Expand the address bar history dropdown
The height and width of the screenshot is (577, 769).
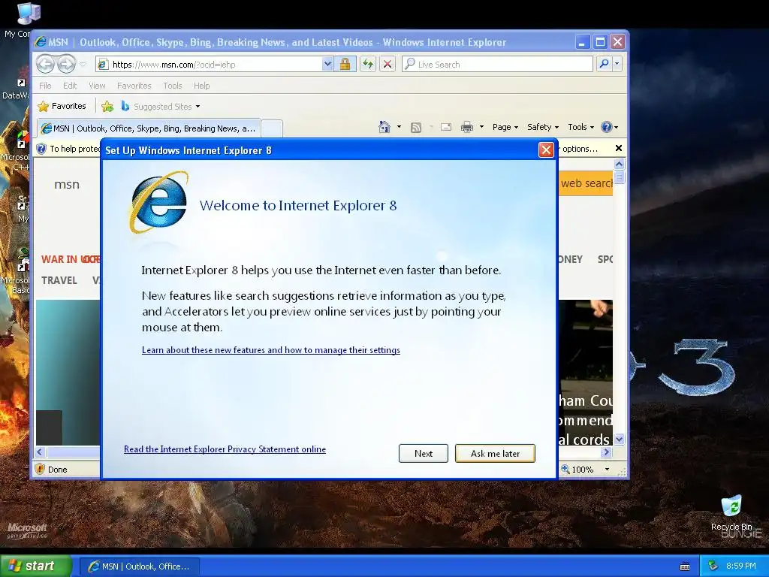tap(327, 65)
